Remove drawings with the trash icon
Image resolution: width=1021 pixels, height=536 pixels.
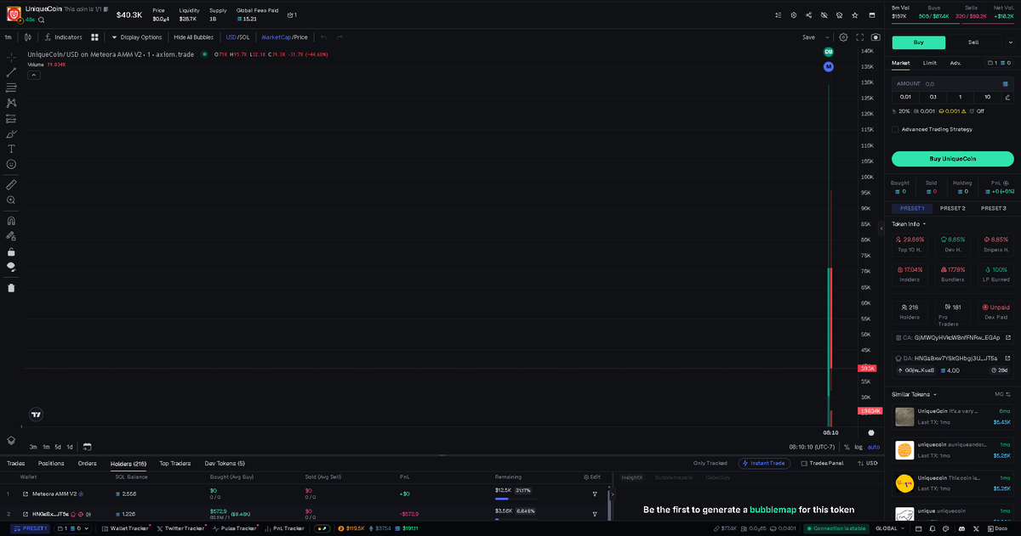(11, 287)
